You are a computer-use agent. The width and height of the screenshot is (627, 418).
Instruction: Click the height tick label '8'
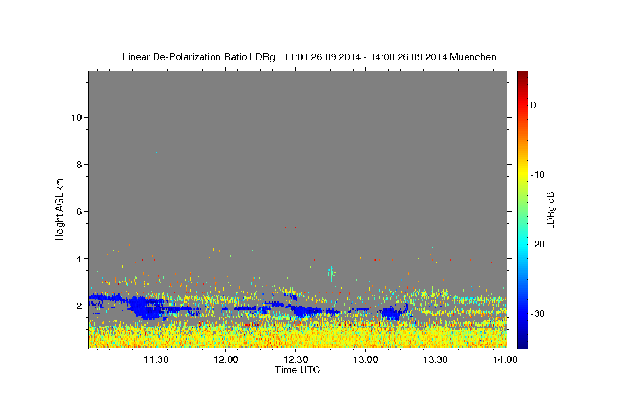[79, 165]
